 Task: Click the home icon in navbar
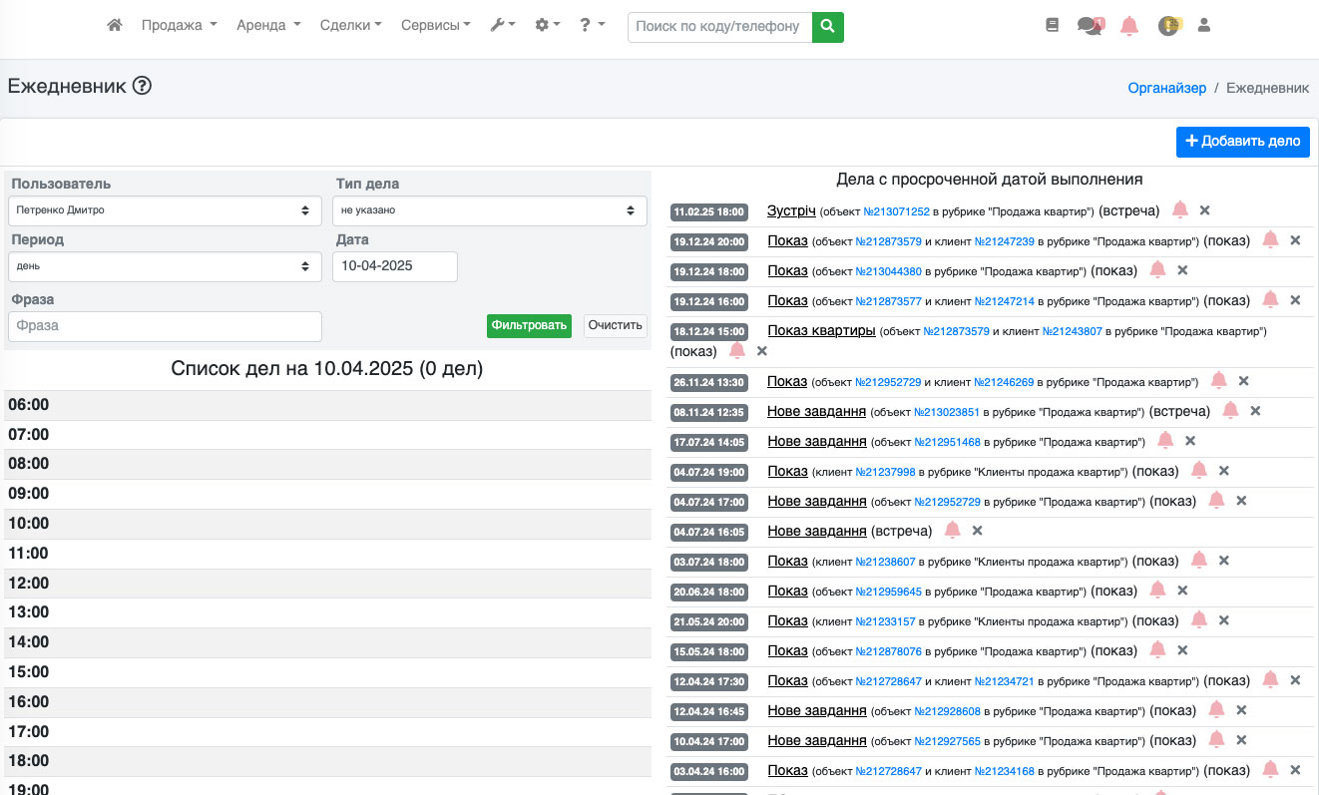115,26
